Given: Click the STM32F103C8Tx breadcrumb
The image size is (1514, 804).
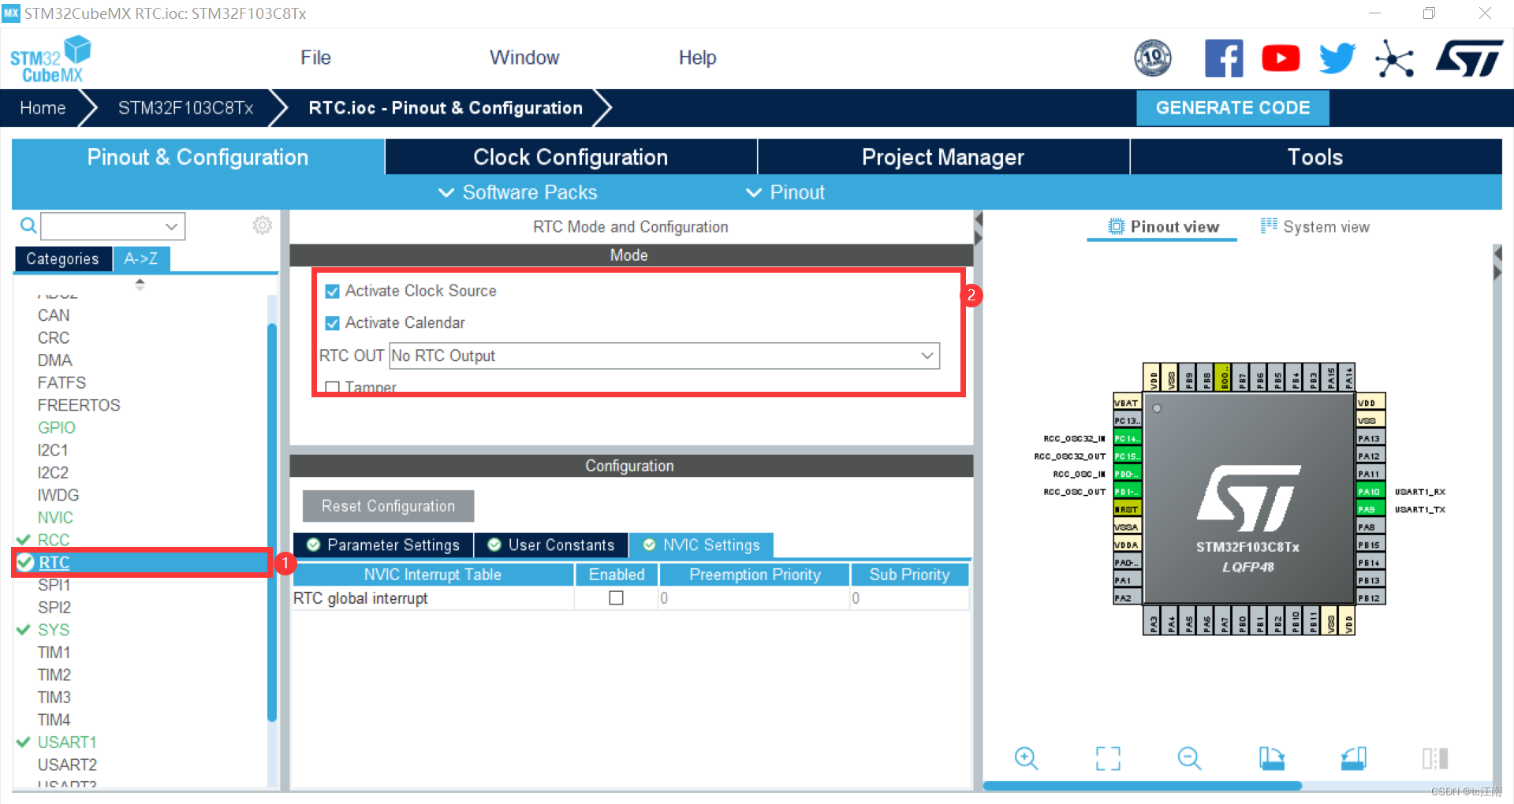Looking at the screenshot, I should coord(186,108).
